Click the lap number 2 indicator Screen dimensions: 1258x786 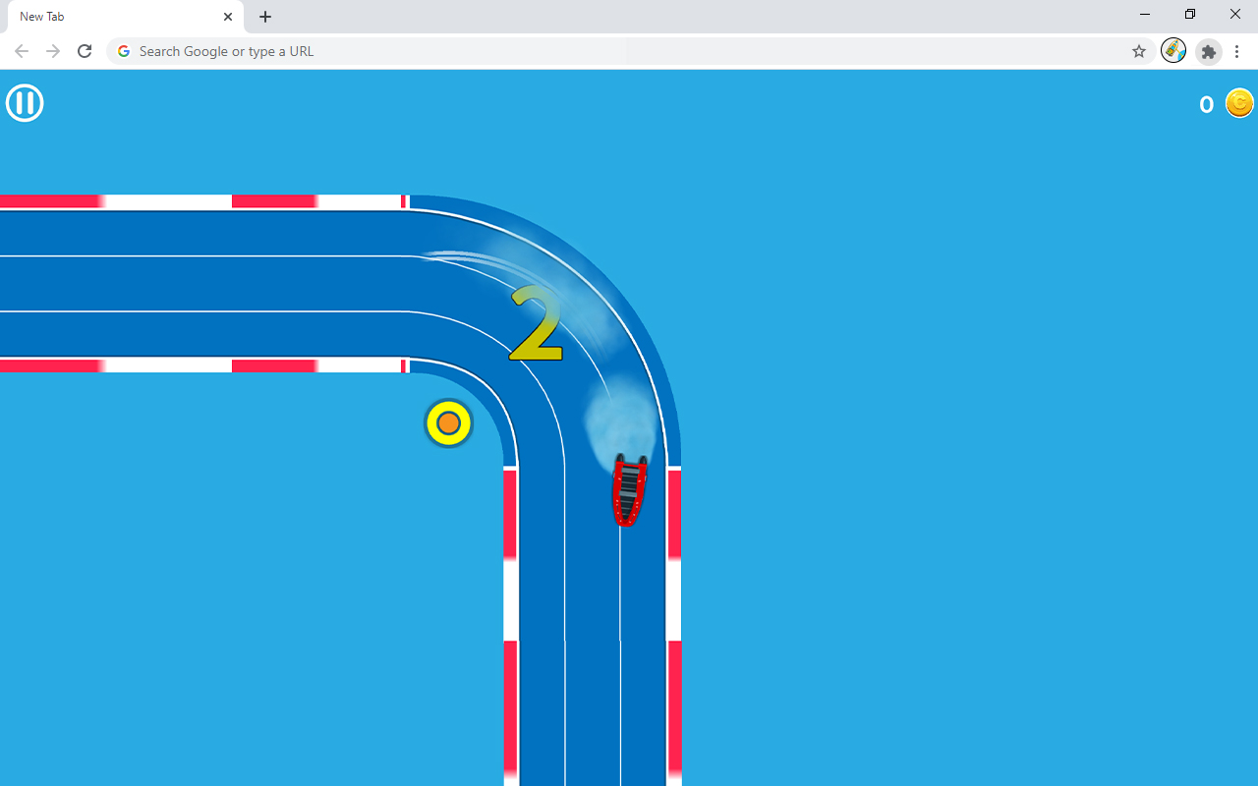(536, 324)
